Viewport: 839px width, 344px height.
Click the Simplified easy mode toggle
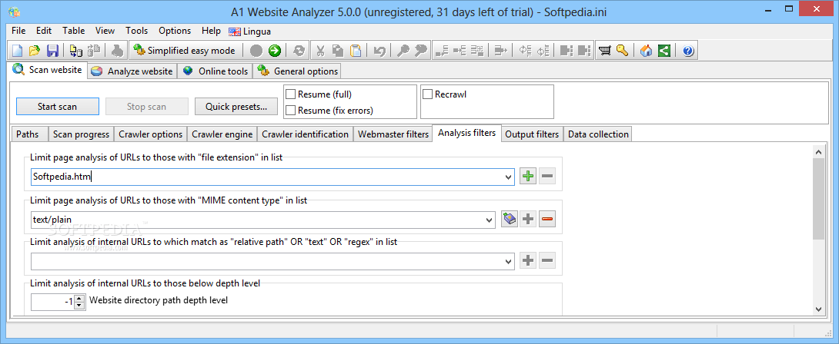(x=185, y=51)
